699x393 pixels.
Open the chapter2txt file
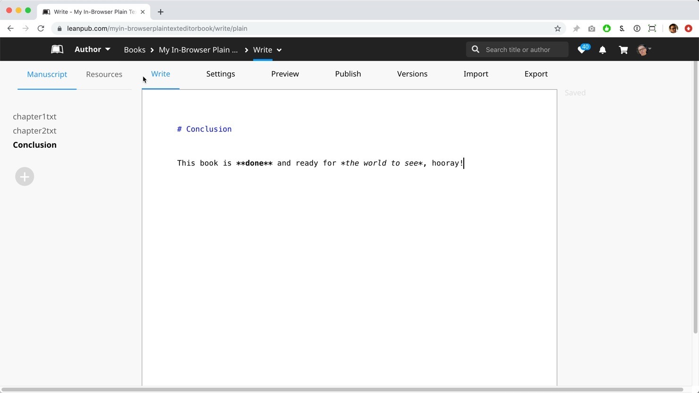pyautogui.click(x=34, y=131)
